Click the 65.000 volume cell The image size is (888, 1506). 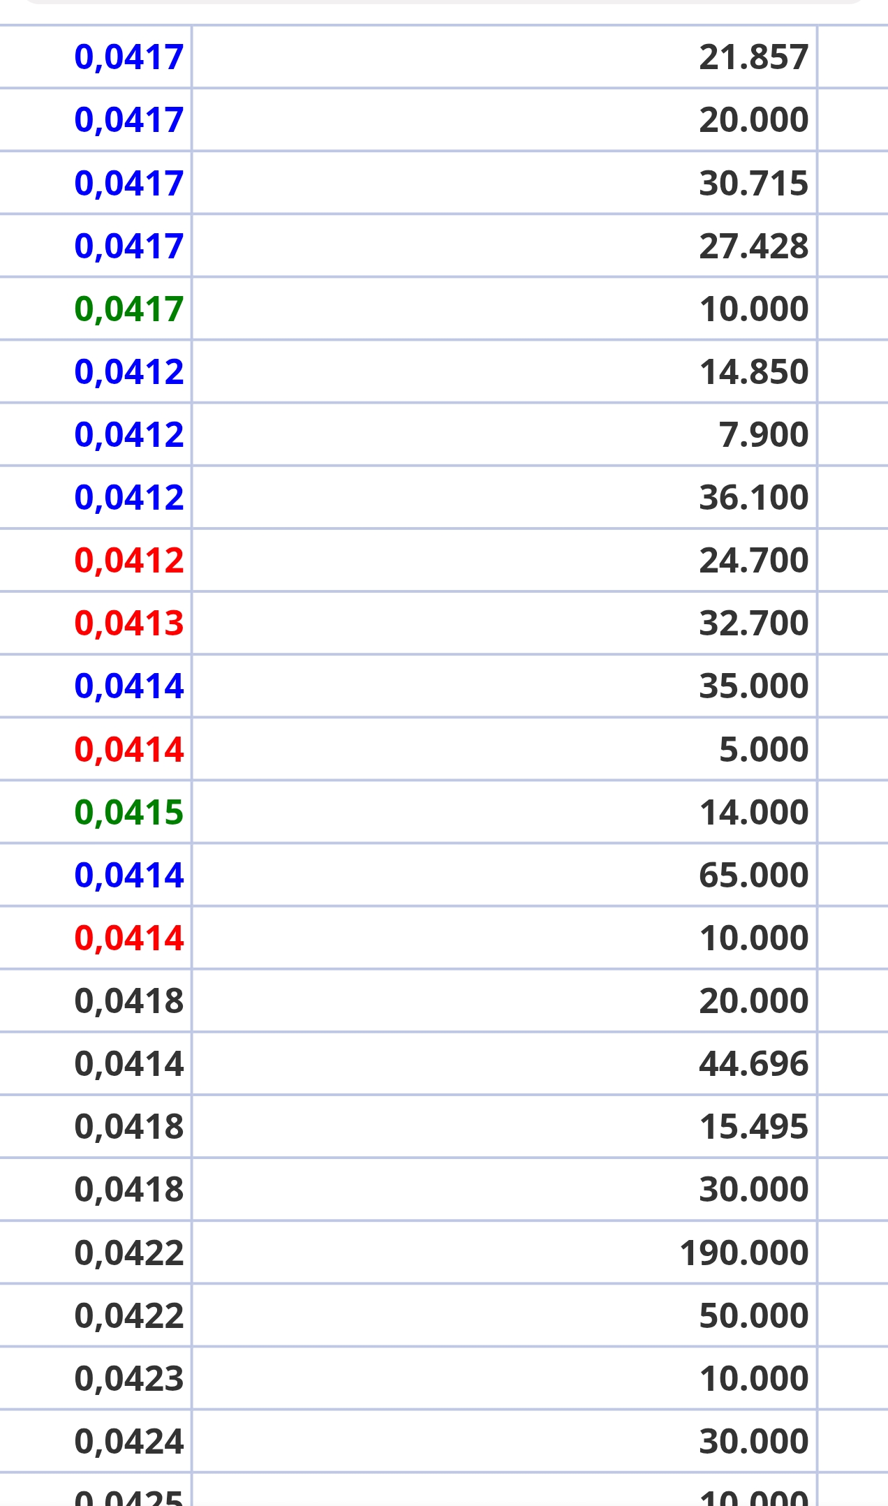click(504, 875)
